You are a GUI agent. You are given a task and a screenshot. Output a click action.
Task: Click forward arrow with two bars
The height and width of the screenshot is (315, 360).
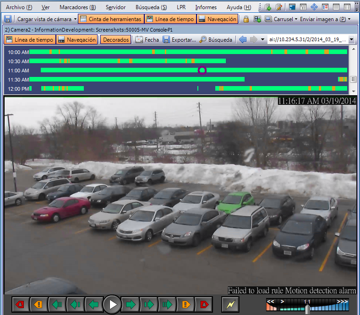click(x=149, y=304)
